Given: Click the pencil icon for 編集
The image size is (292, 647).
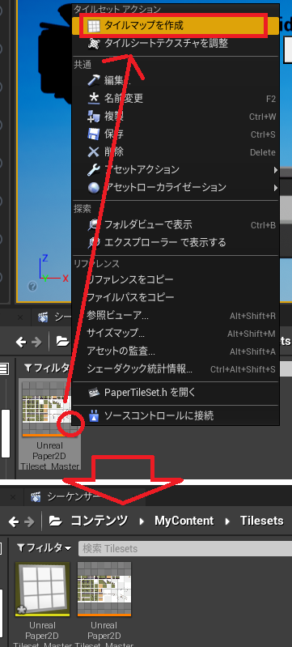Looking at the screenshot, I should coord(94,80).
